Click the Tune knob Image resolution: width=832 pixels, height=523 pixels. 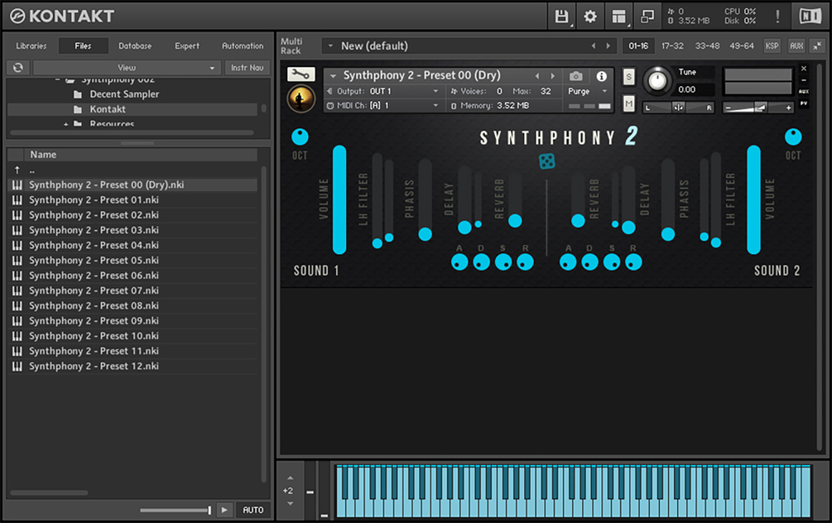(x=657, y=81)
